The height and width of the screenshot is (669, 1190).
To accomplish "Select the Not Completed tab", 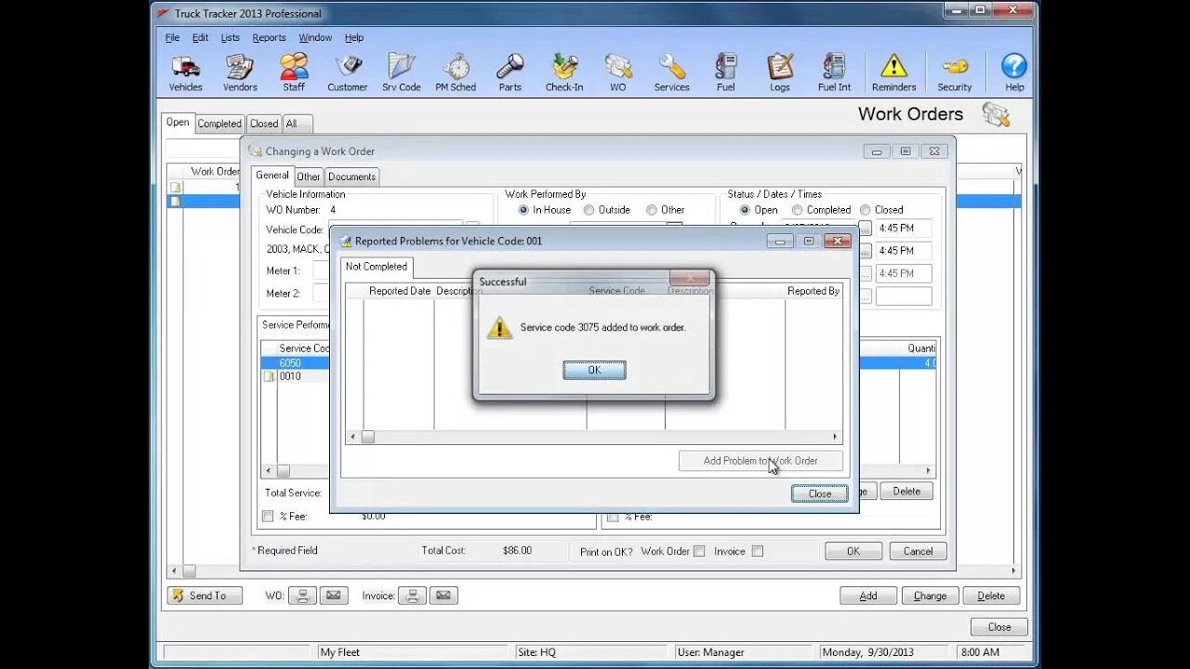I will point(377,267).
